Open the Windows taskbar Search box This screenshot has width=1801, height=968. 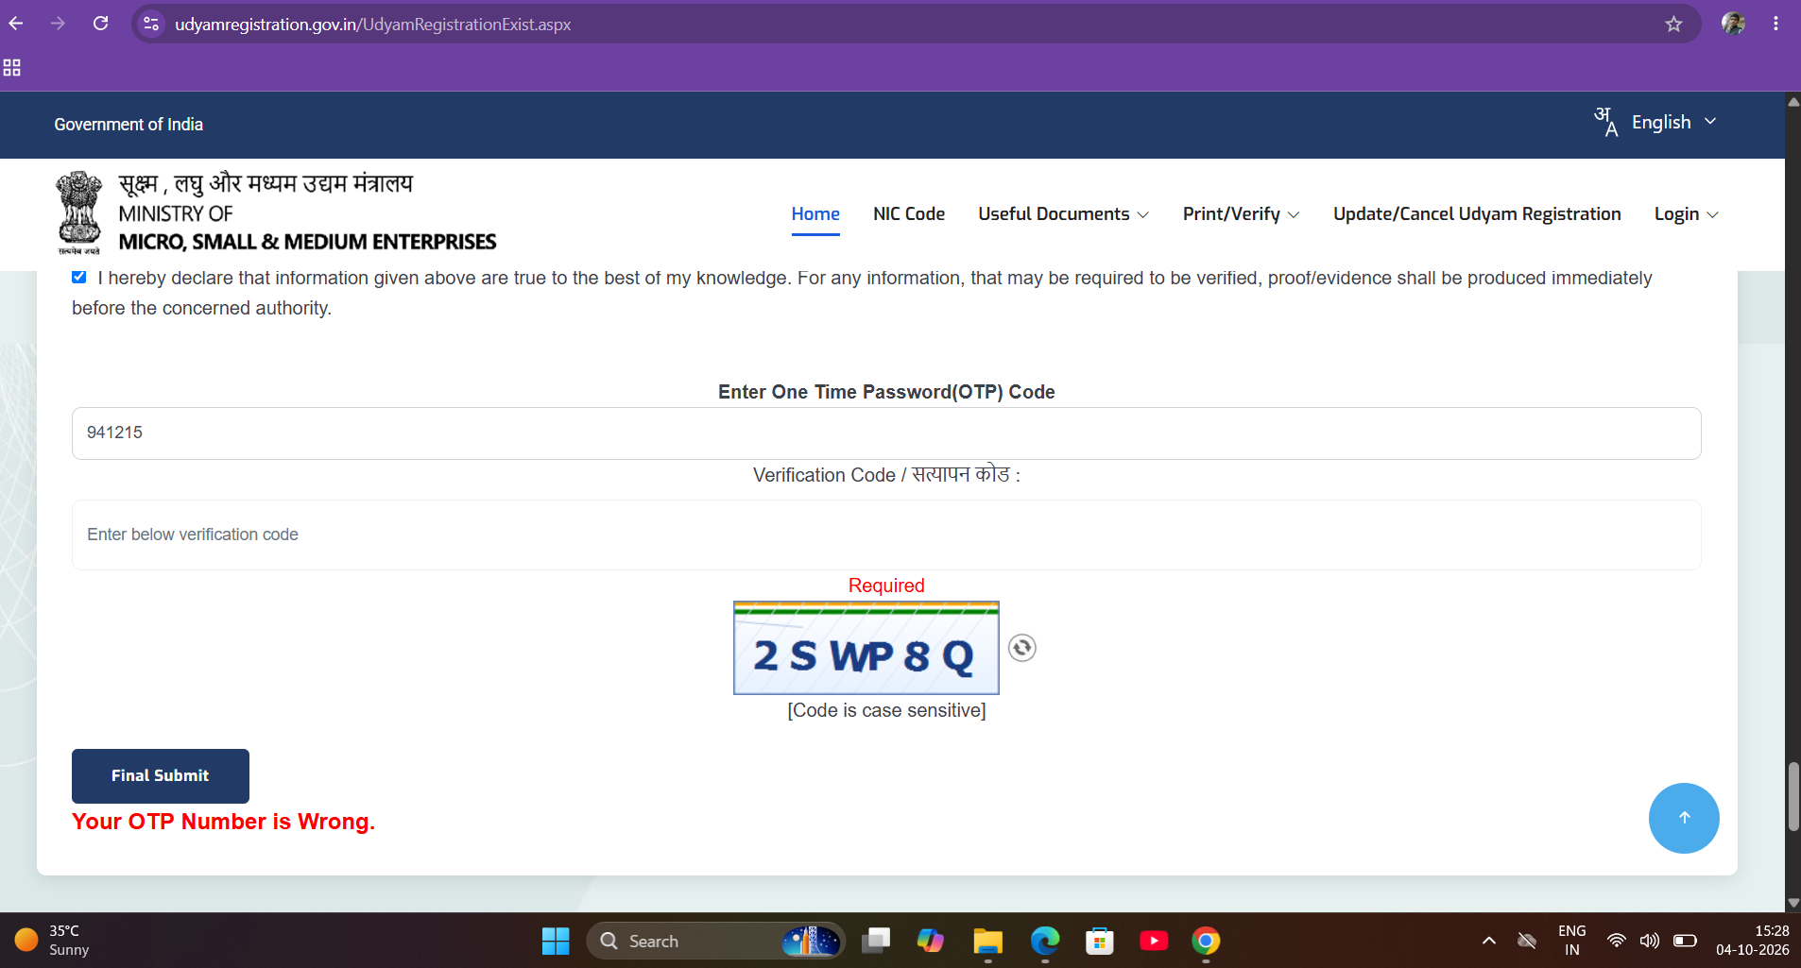tap(715, 941)
